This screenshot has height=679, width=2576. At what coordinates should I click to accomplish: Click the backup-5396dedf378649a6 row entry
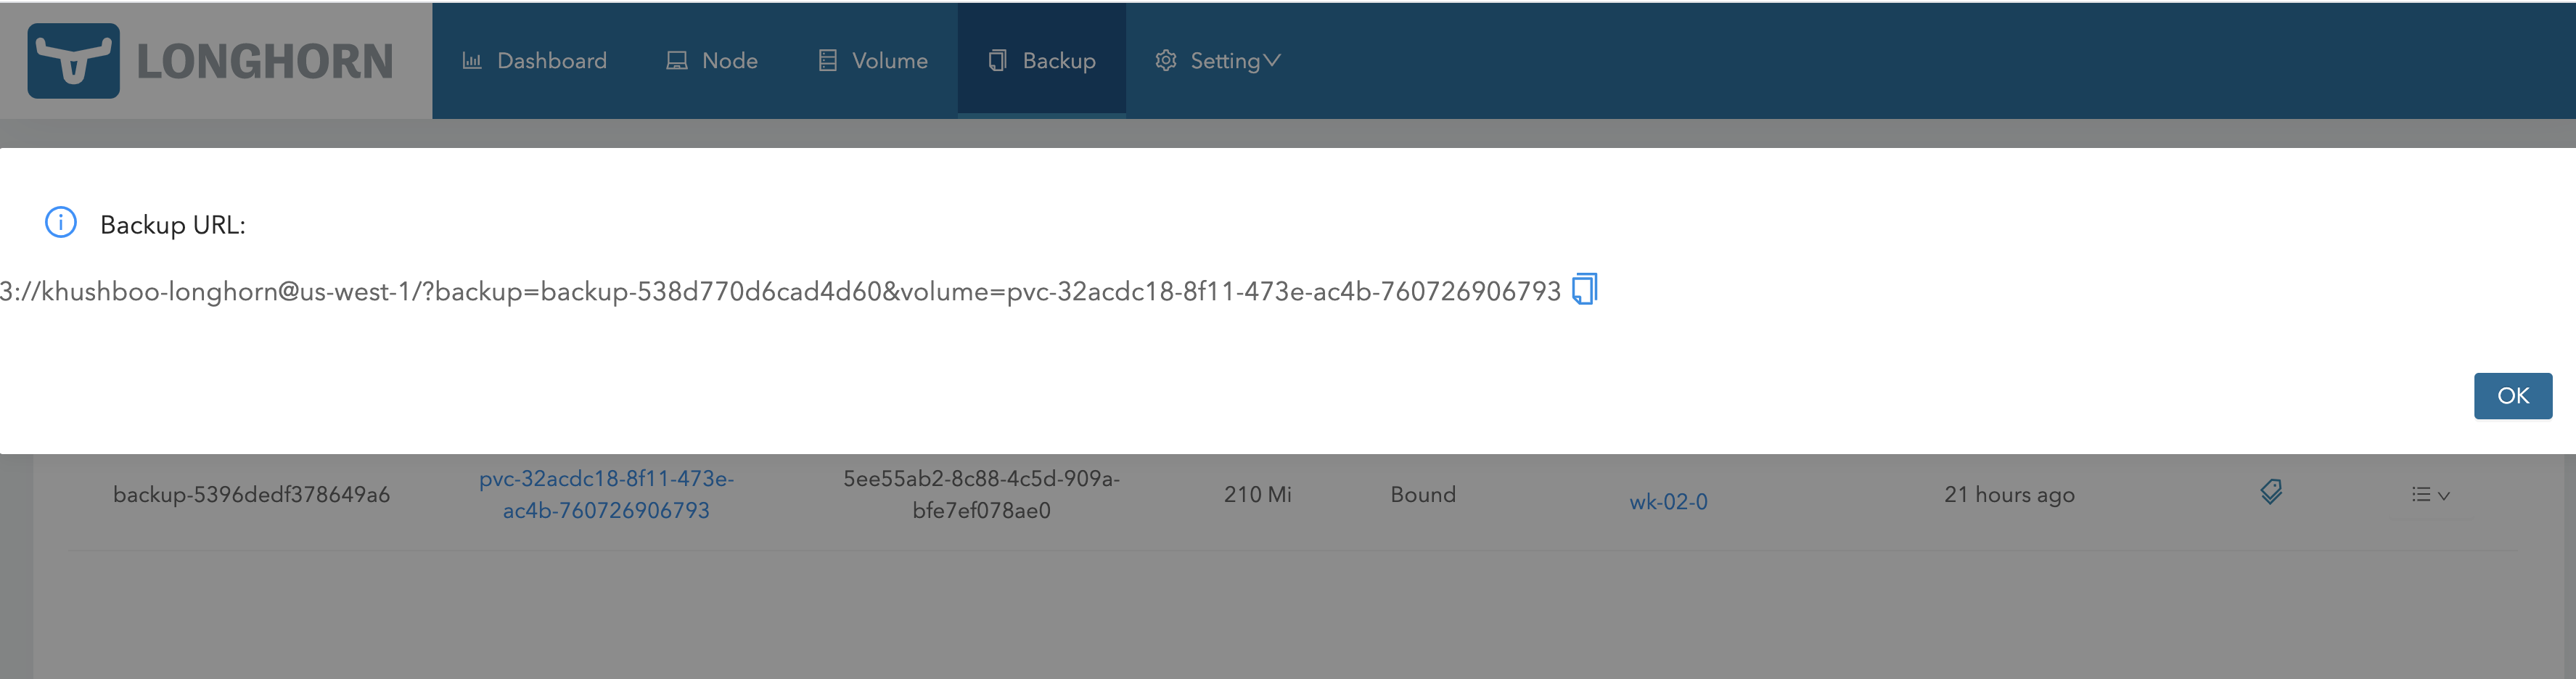point(252,492)
